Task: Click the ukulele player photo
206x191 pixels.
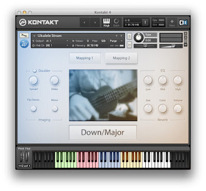Action: pos(103,95)
